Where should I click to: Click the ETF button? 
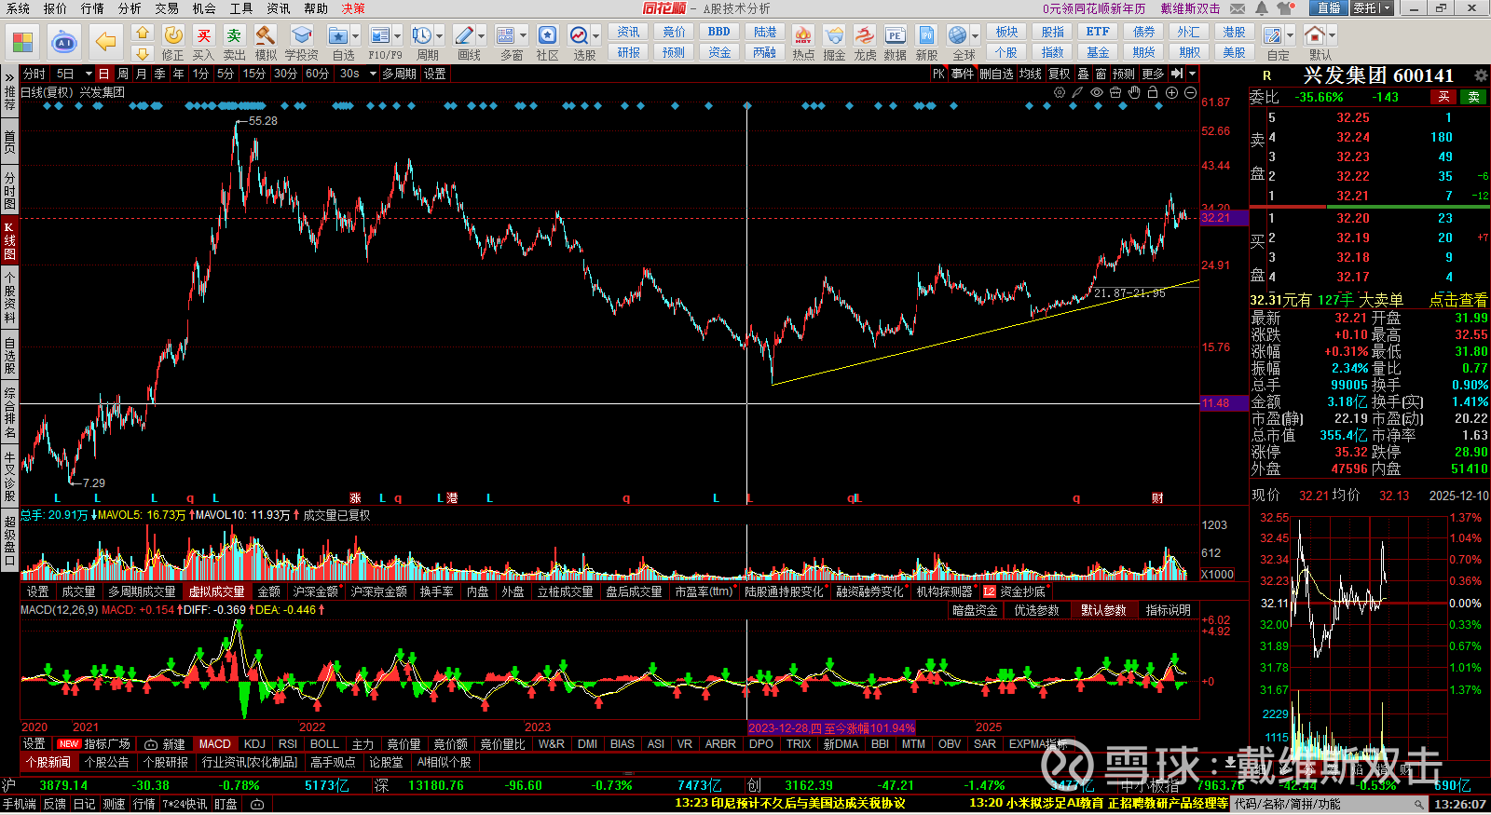(1098, 32)
